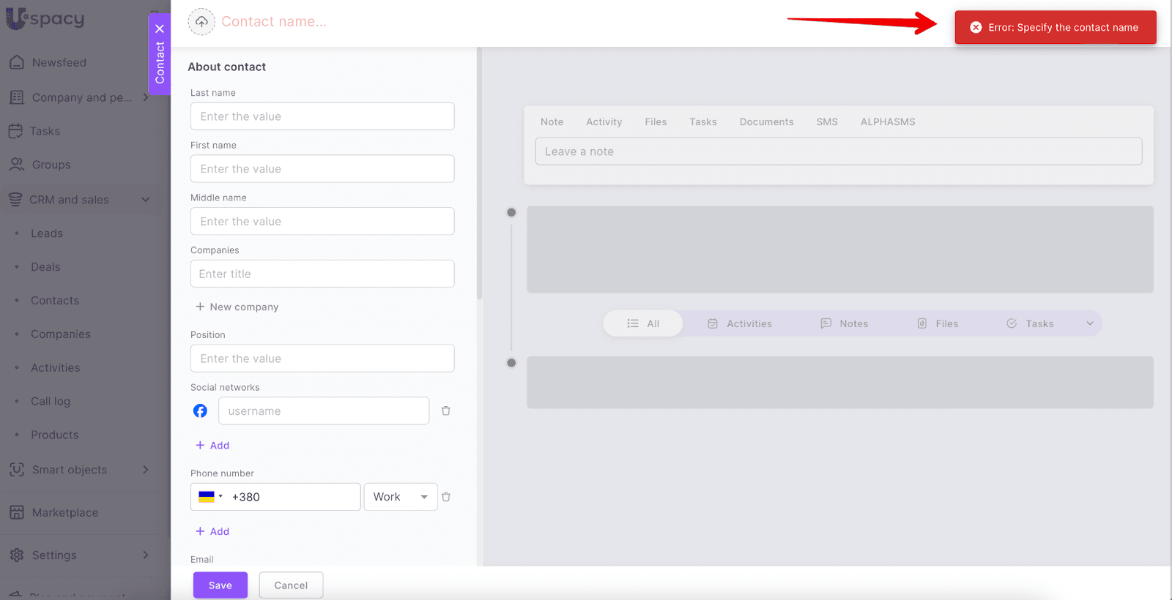The image size is (1172, 600).
Task: Dismiss the error notification icon
Action: tap(976, 28)
